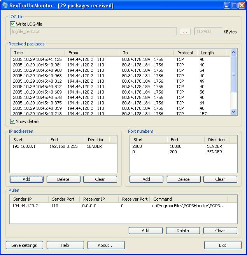Click the Sender Port column header
Image resolution: width=247 pixels, height=255 pixels.
click(x=64, y=199)
